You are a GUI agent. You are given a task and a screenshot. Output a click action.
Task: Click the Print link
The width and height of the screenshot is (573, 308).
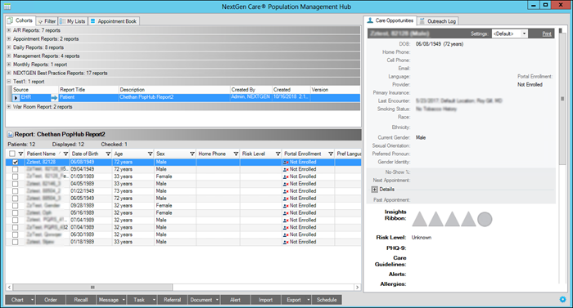pyautogui.click(x=547, y=33)
